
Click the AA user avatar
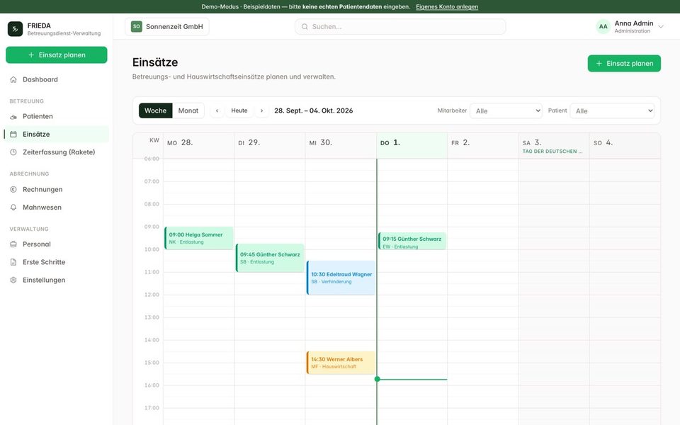tap(603, 26)
